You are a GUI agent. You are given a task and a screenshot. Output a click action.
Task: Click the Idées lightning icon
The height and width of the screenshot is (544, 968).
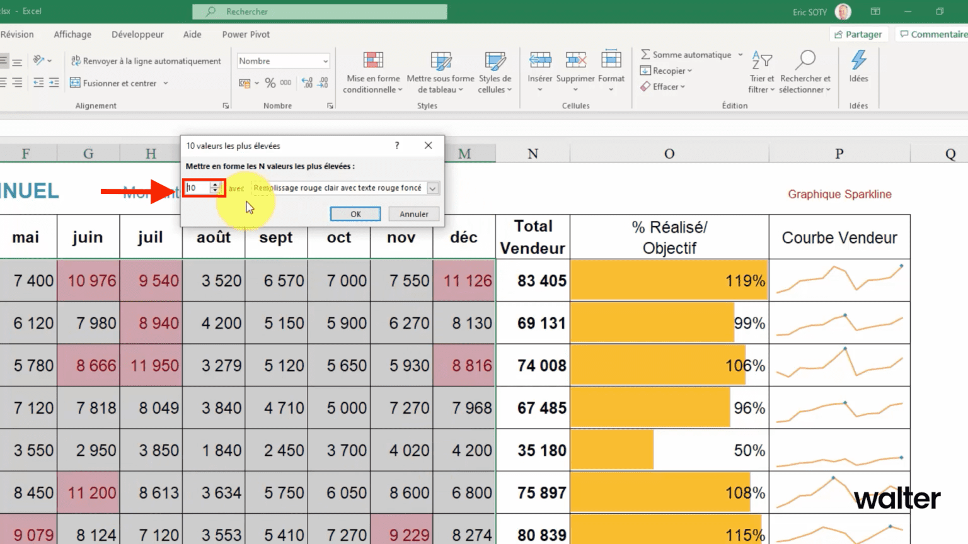point(858,60)
